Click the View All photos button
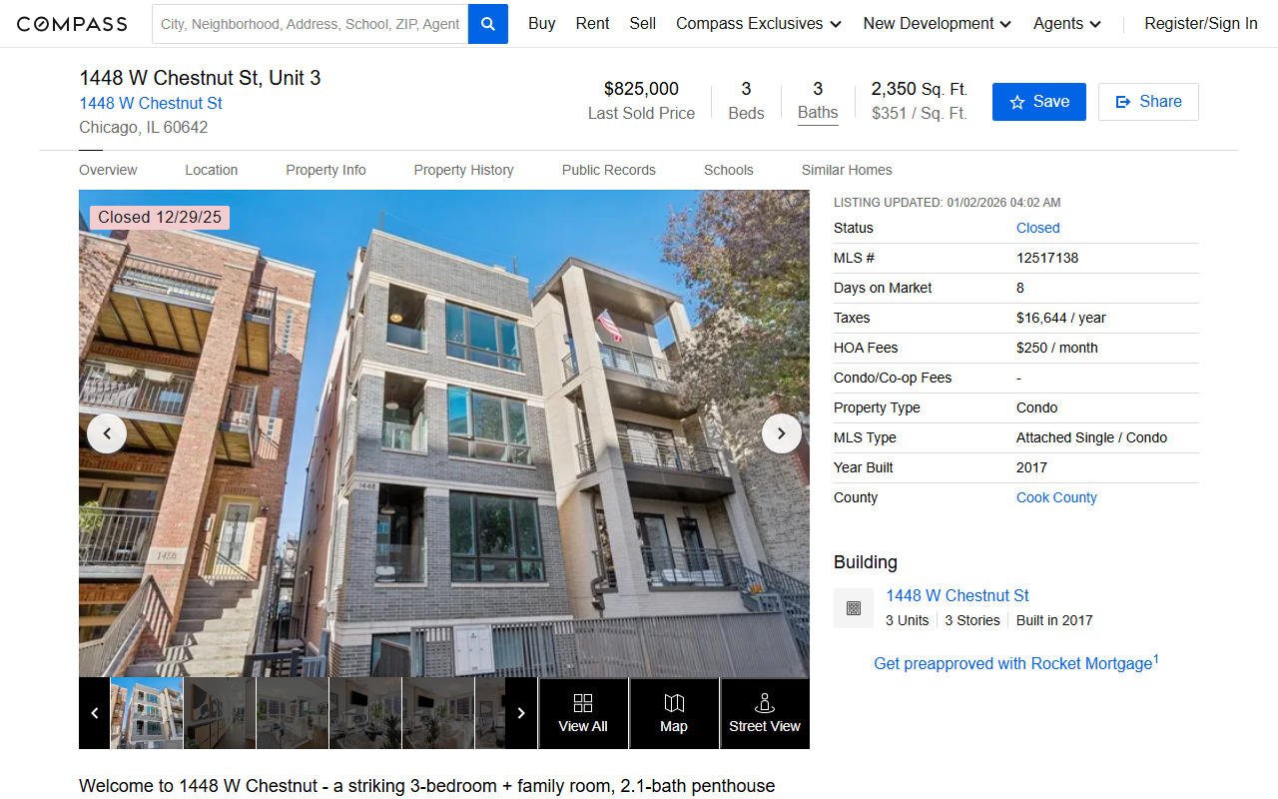This screenshot has width=1278, height=799. pyautogui.click(x=583, y=713)
